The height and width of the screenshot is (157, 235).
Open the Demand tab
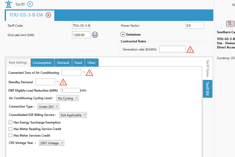pyautogui.click(x=63, y=63)
